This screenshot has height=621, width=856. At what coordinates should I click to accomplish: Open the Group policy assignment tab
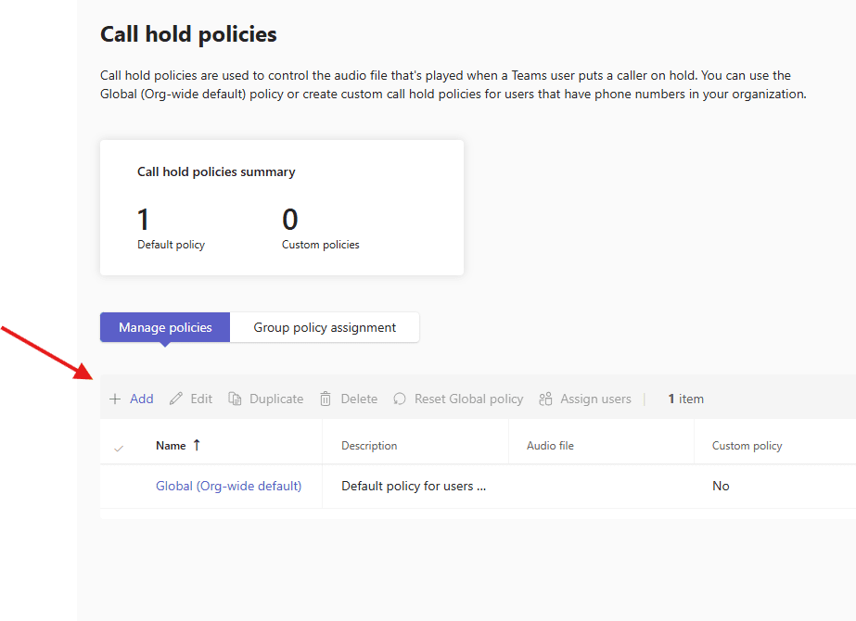[325, 327]
